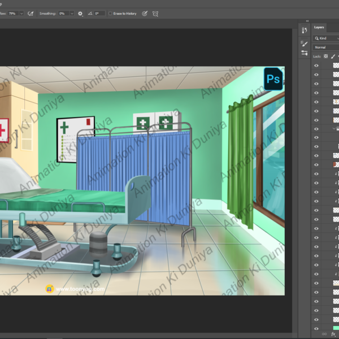The height and width of the screenshot is (339, 339).
Task: Lock image pixels with the brush icon
Action: click(x=333, y=56)
